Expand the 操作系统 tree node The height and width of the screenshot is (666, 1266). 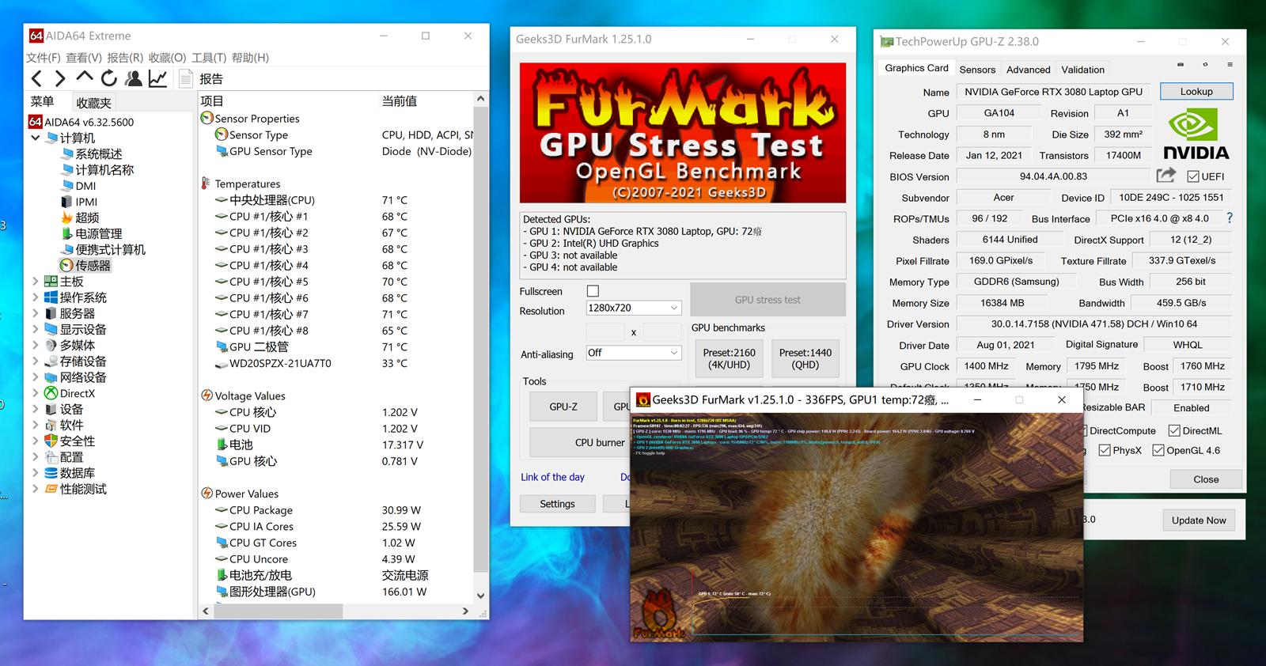(36, 297)
